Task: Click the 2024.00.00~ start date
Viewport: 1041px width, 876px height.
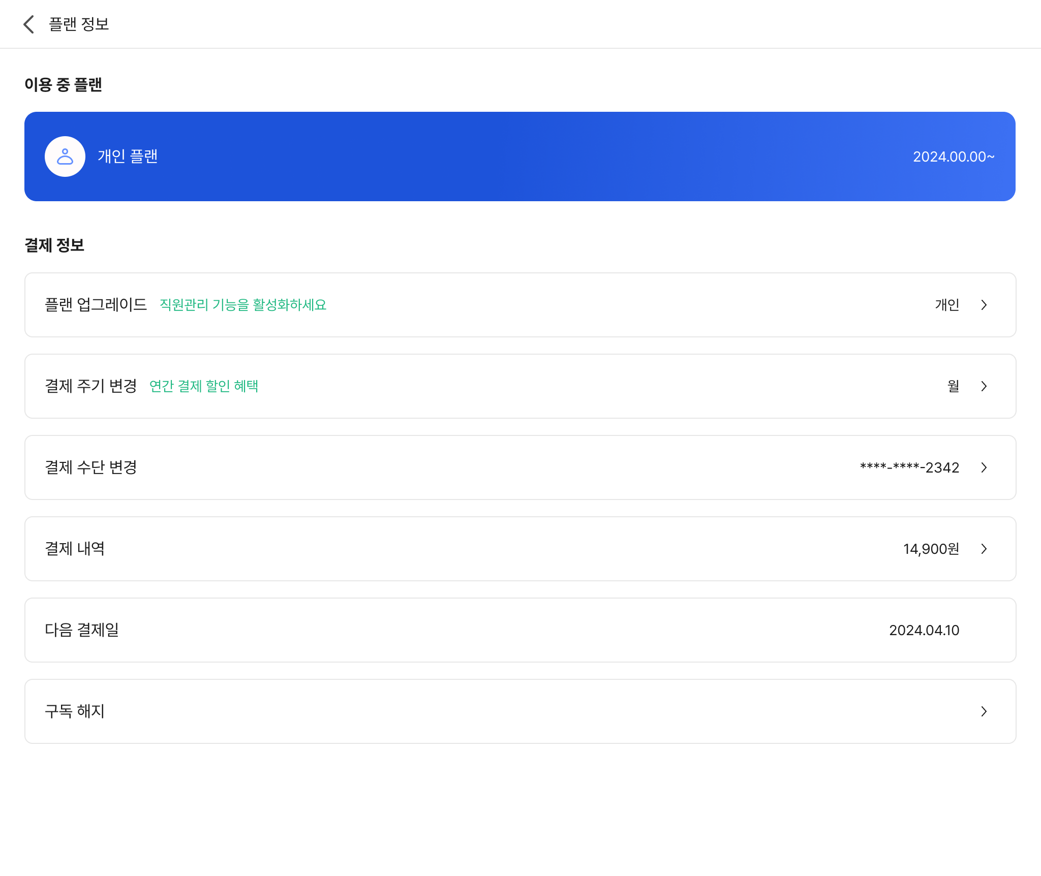Action: click(x=954, y=157)
